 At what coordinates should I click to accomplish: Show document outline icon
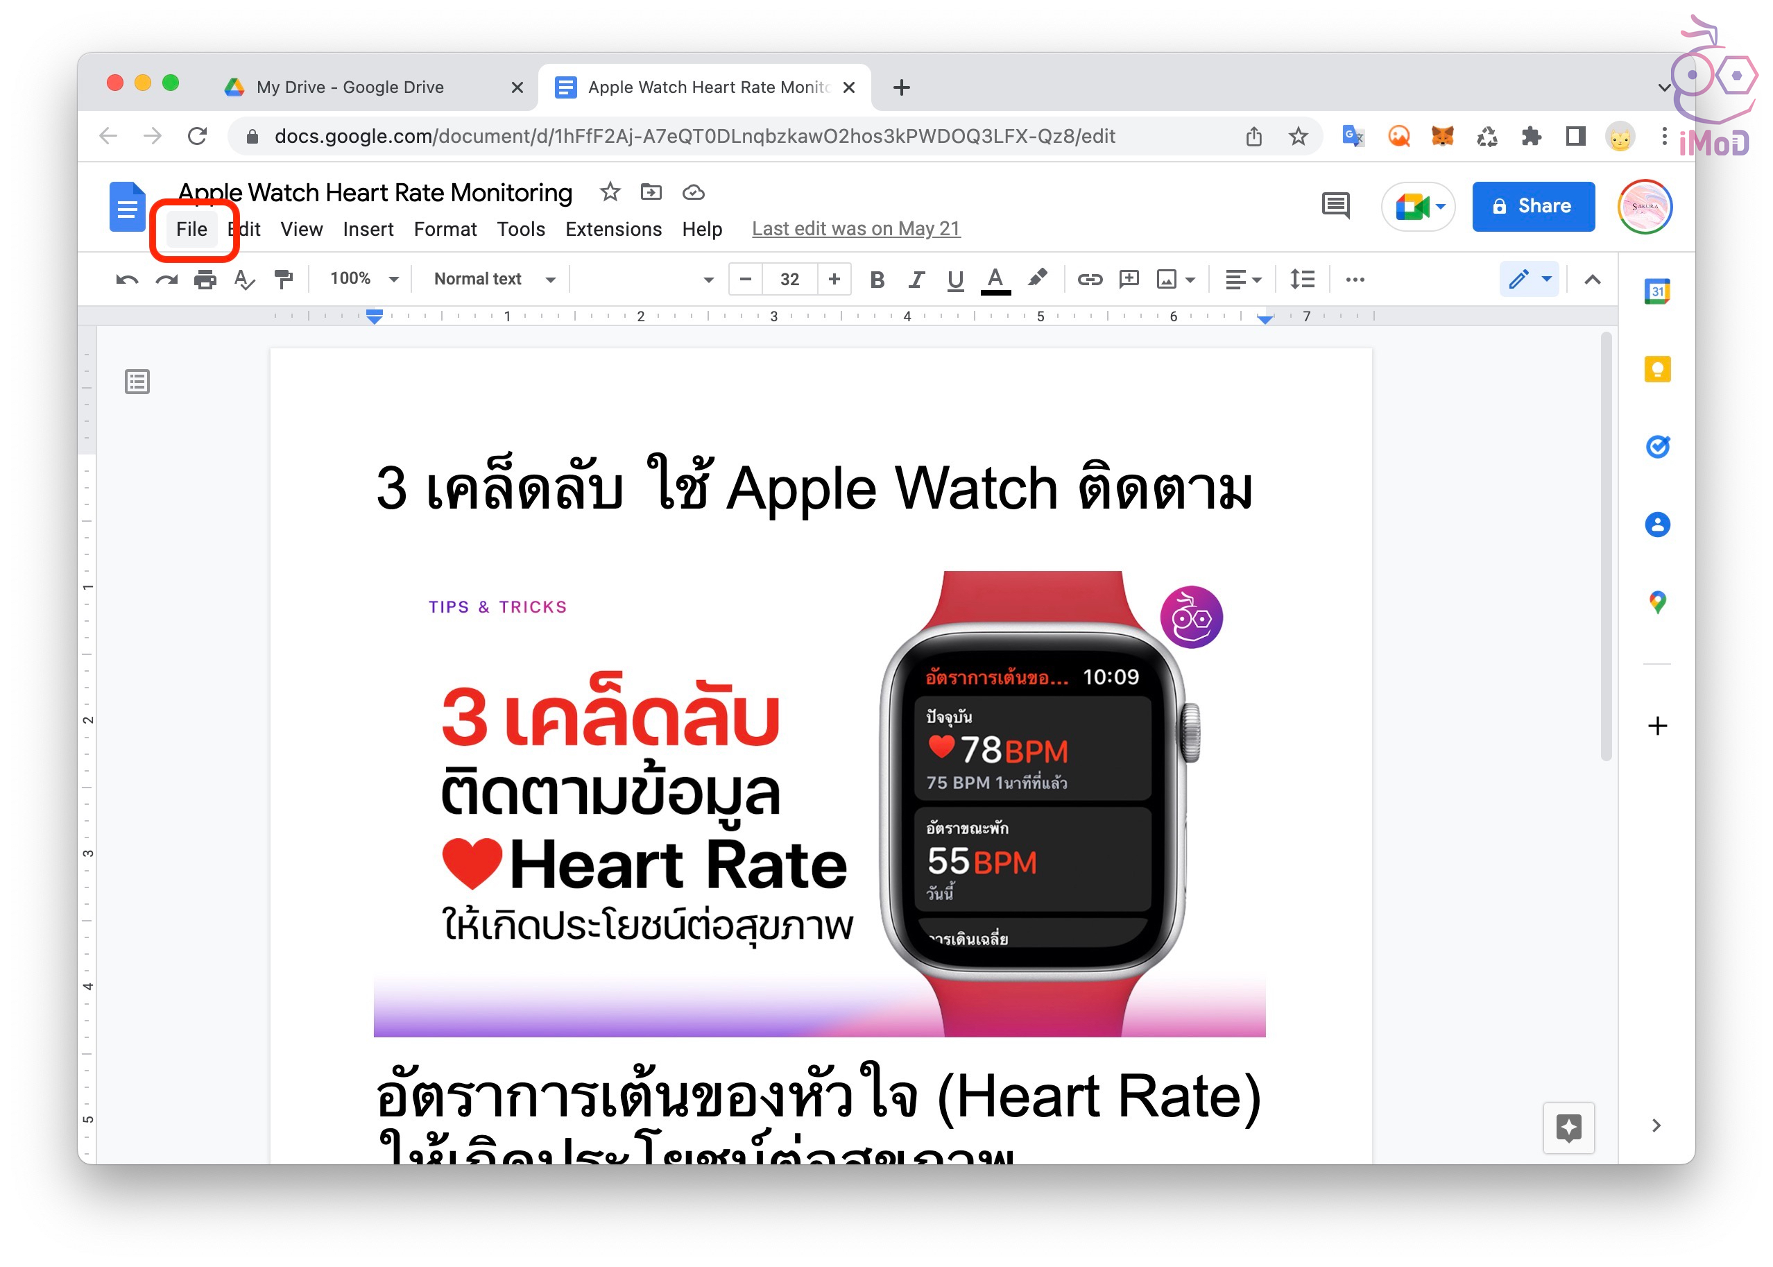coord(137,382)
